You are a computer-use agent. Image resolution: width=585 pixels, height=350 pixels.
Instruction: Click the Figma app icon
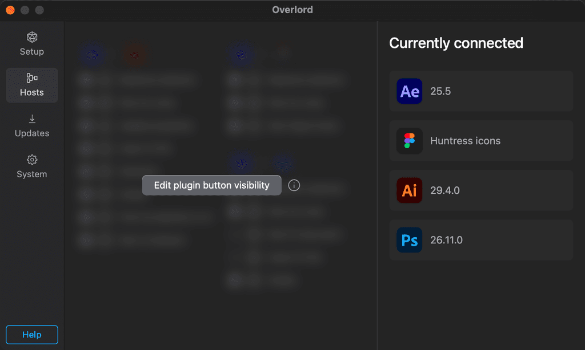[410, 141]
